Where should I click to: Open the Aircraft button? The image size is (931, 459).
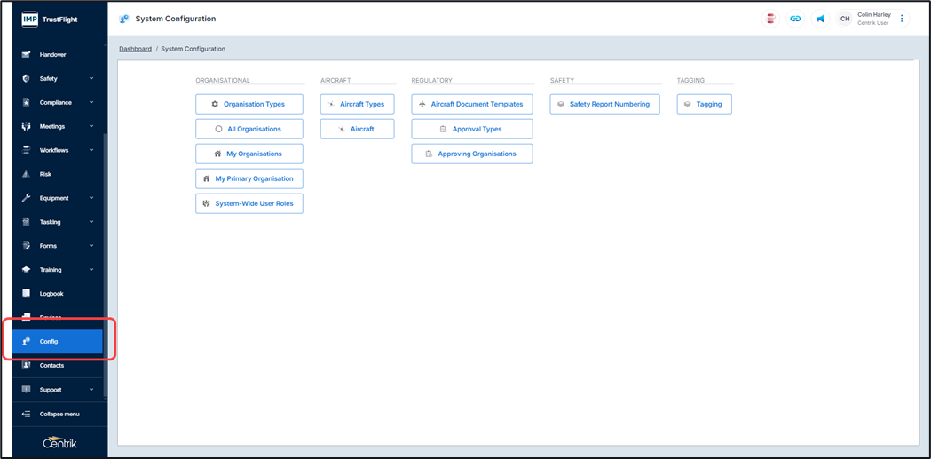click(358, 129)
